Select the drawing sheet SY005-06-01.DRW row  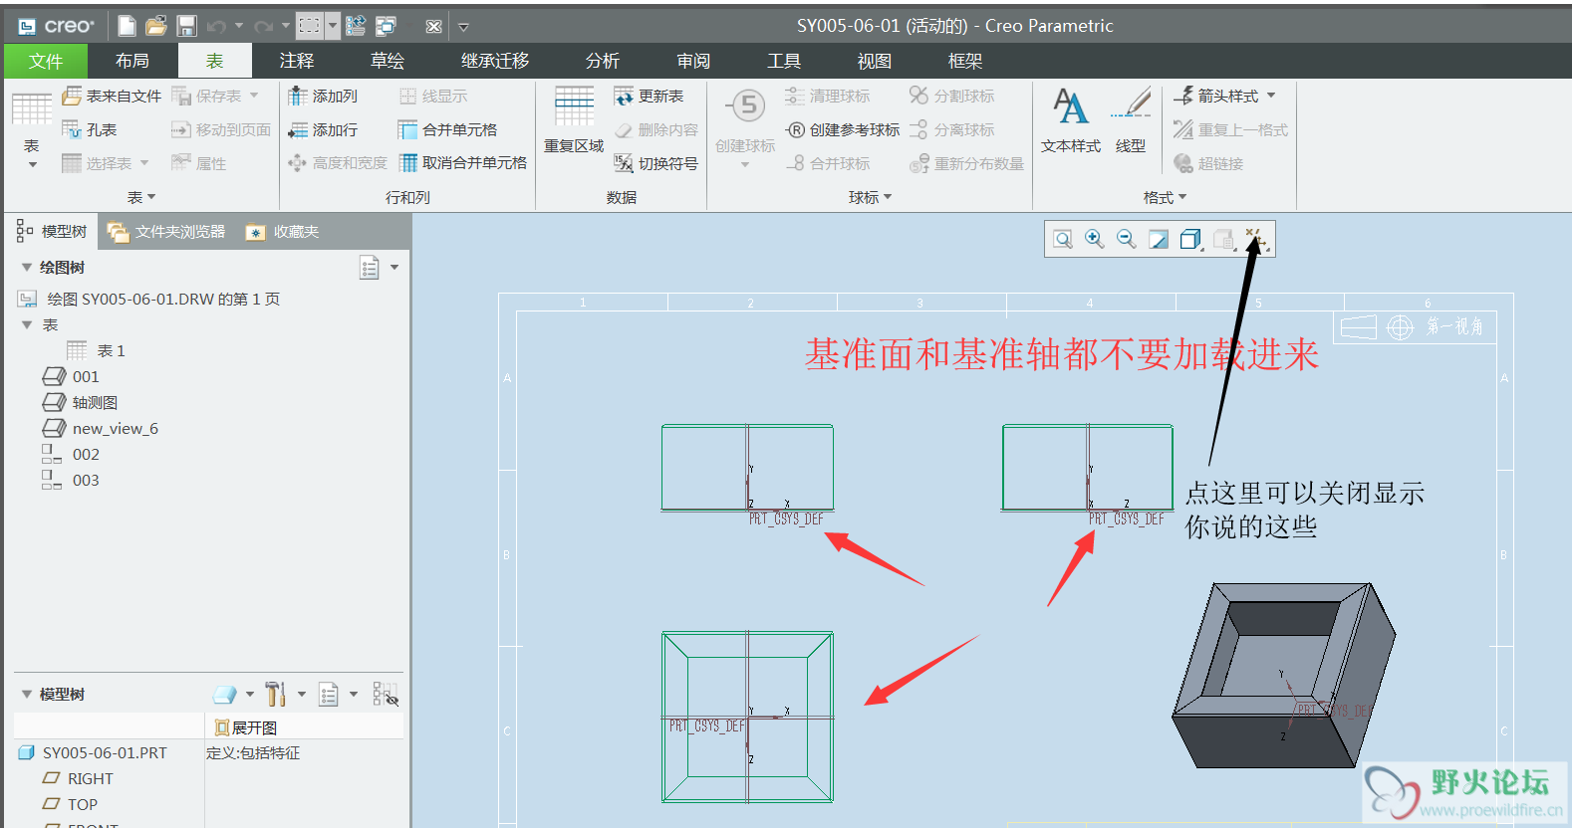(x=149, y=299)
